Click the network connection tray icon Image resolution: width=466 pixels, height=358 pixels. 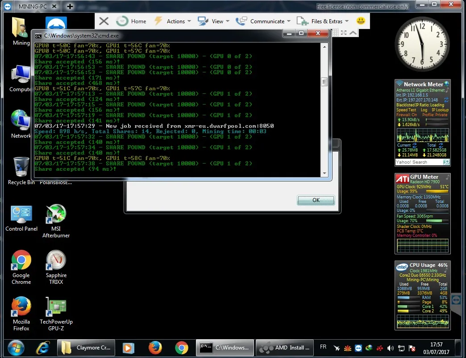point(401,348)
